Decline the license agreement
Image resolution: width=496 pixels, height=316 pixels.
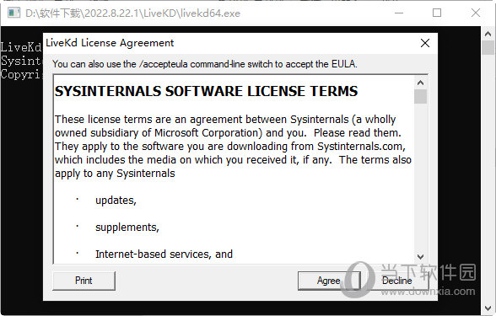click(397, 281)
